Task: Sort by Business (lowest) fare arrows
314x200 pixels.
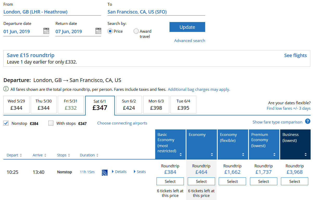Action: coord(305,155)
